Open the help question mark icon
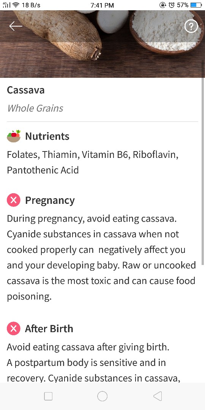 191,26
